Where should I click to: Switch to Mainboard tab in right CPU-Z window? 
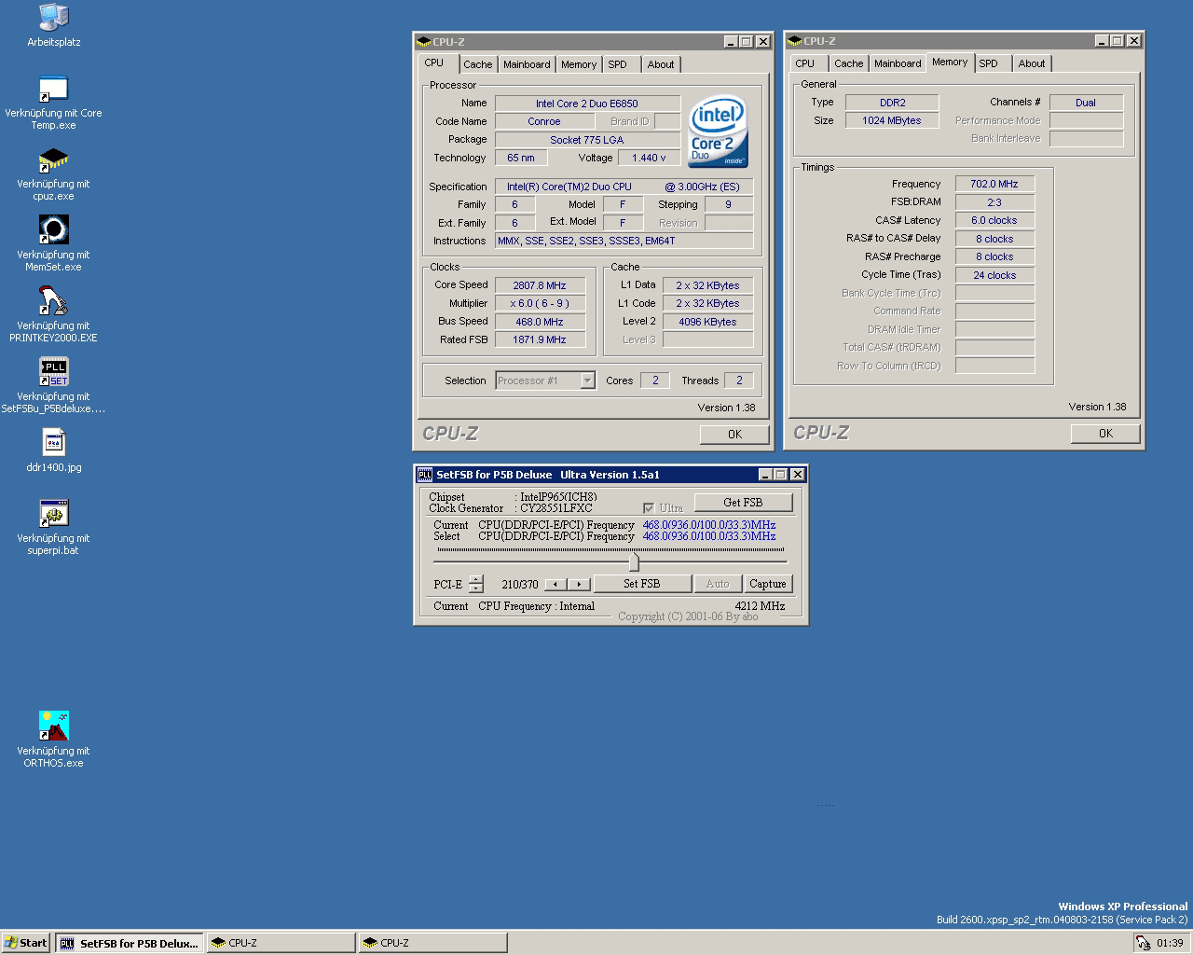(x=898, y=63)
